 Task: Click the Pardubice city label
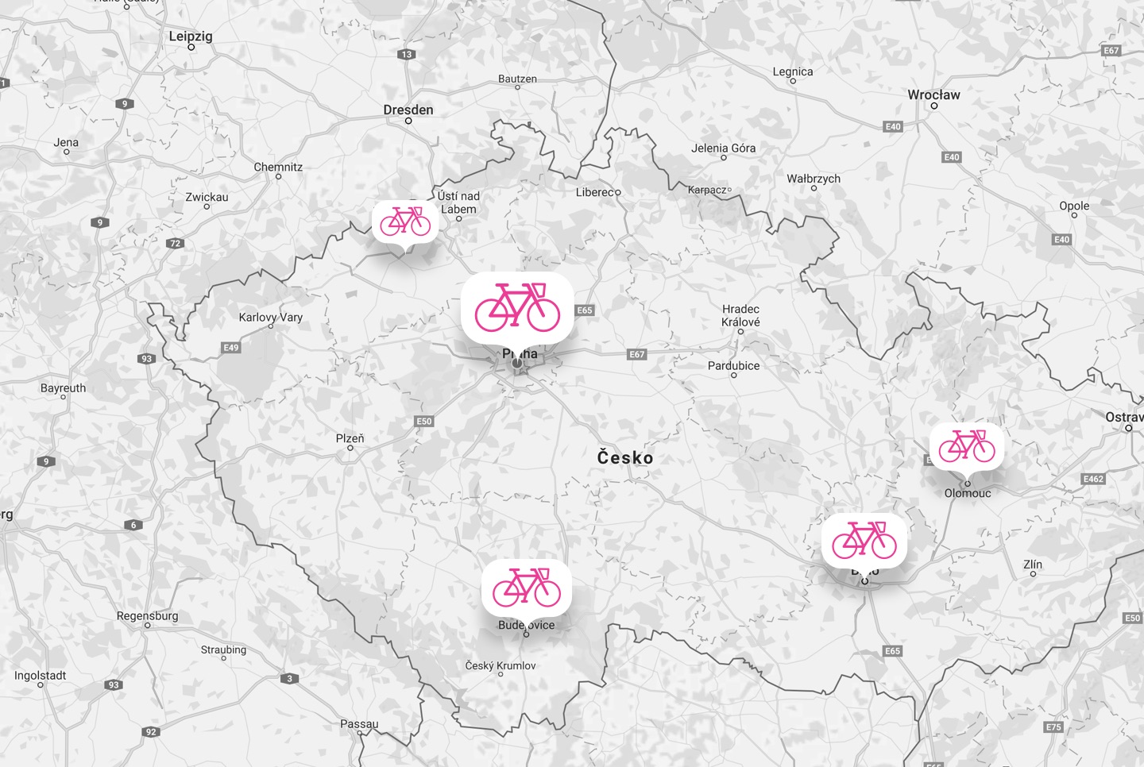coord(733,365)
